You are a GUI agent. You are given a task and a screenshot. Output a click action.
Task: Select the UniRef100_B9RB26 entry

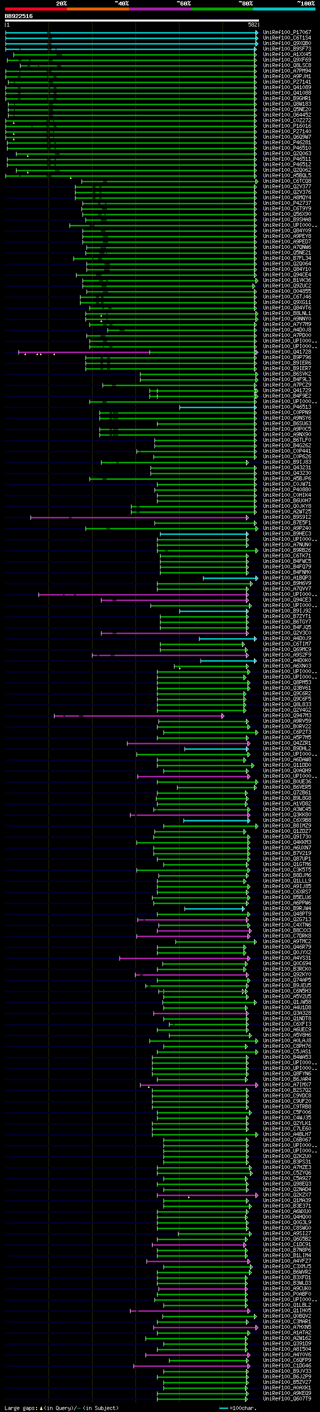[286, 550]
